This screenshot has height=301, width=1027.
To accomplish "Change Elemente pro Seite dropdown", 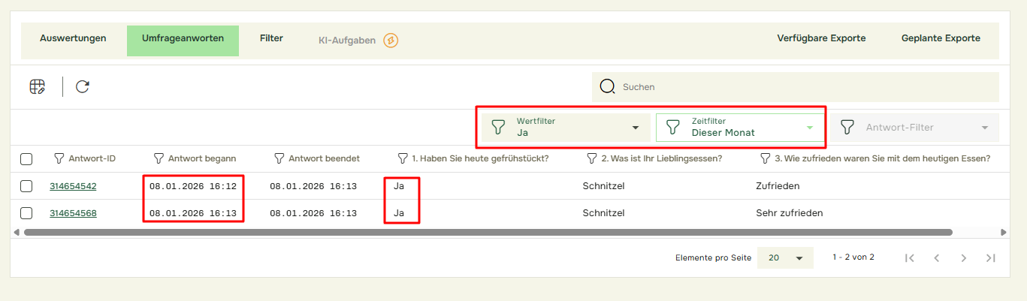I will (785, 257).
